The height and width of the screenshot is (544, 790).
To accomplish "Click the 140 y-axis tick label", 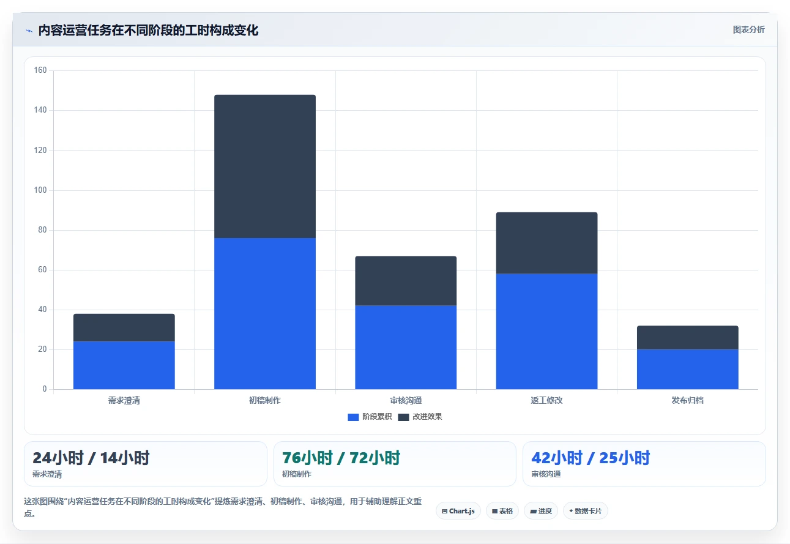I will pyautogui.click(x=40, y=110).
